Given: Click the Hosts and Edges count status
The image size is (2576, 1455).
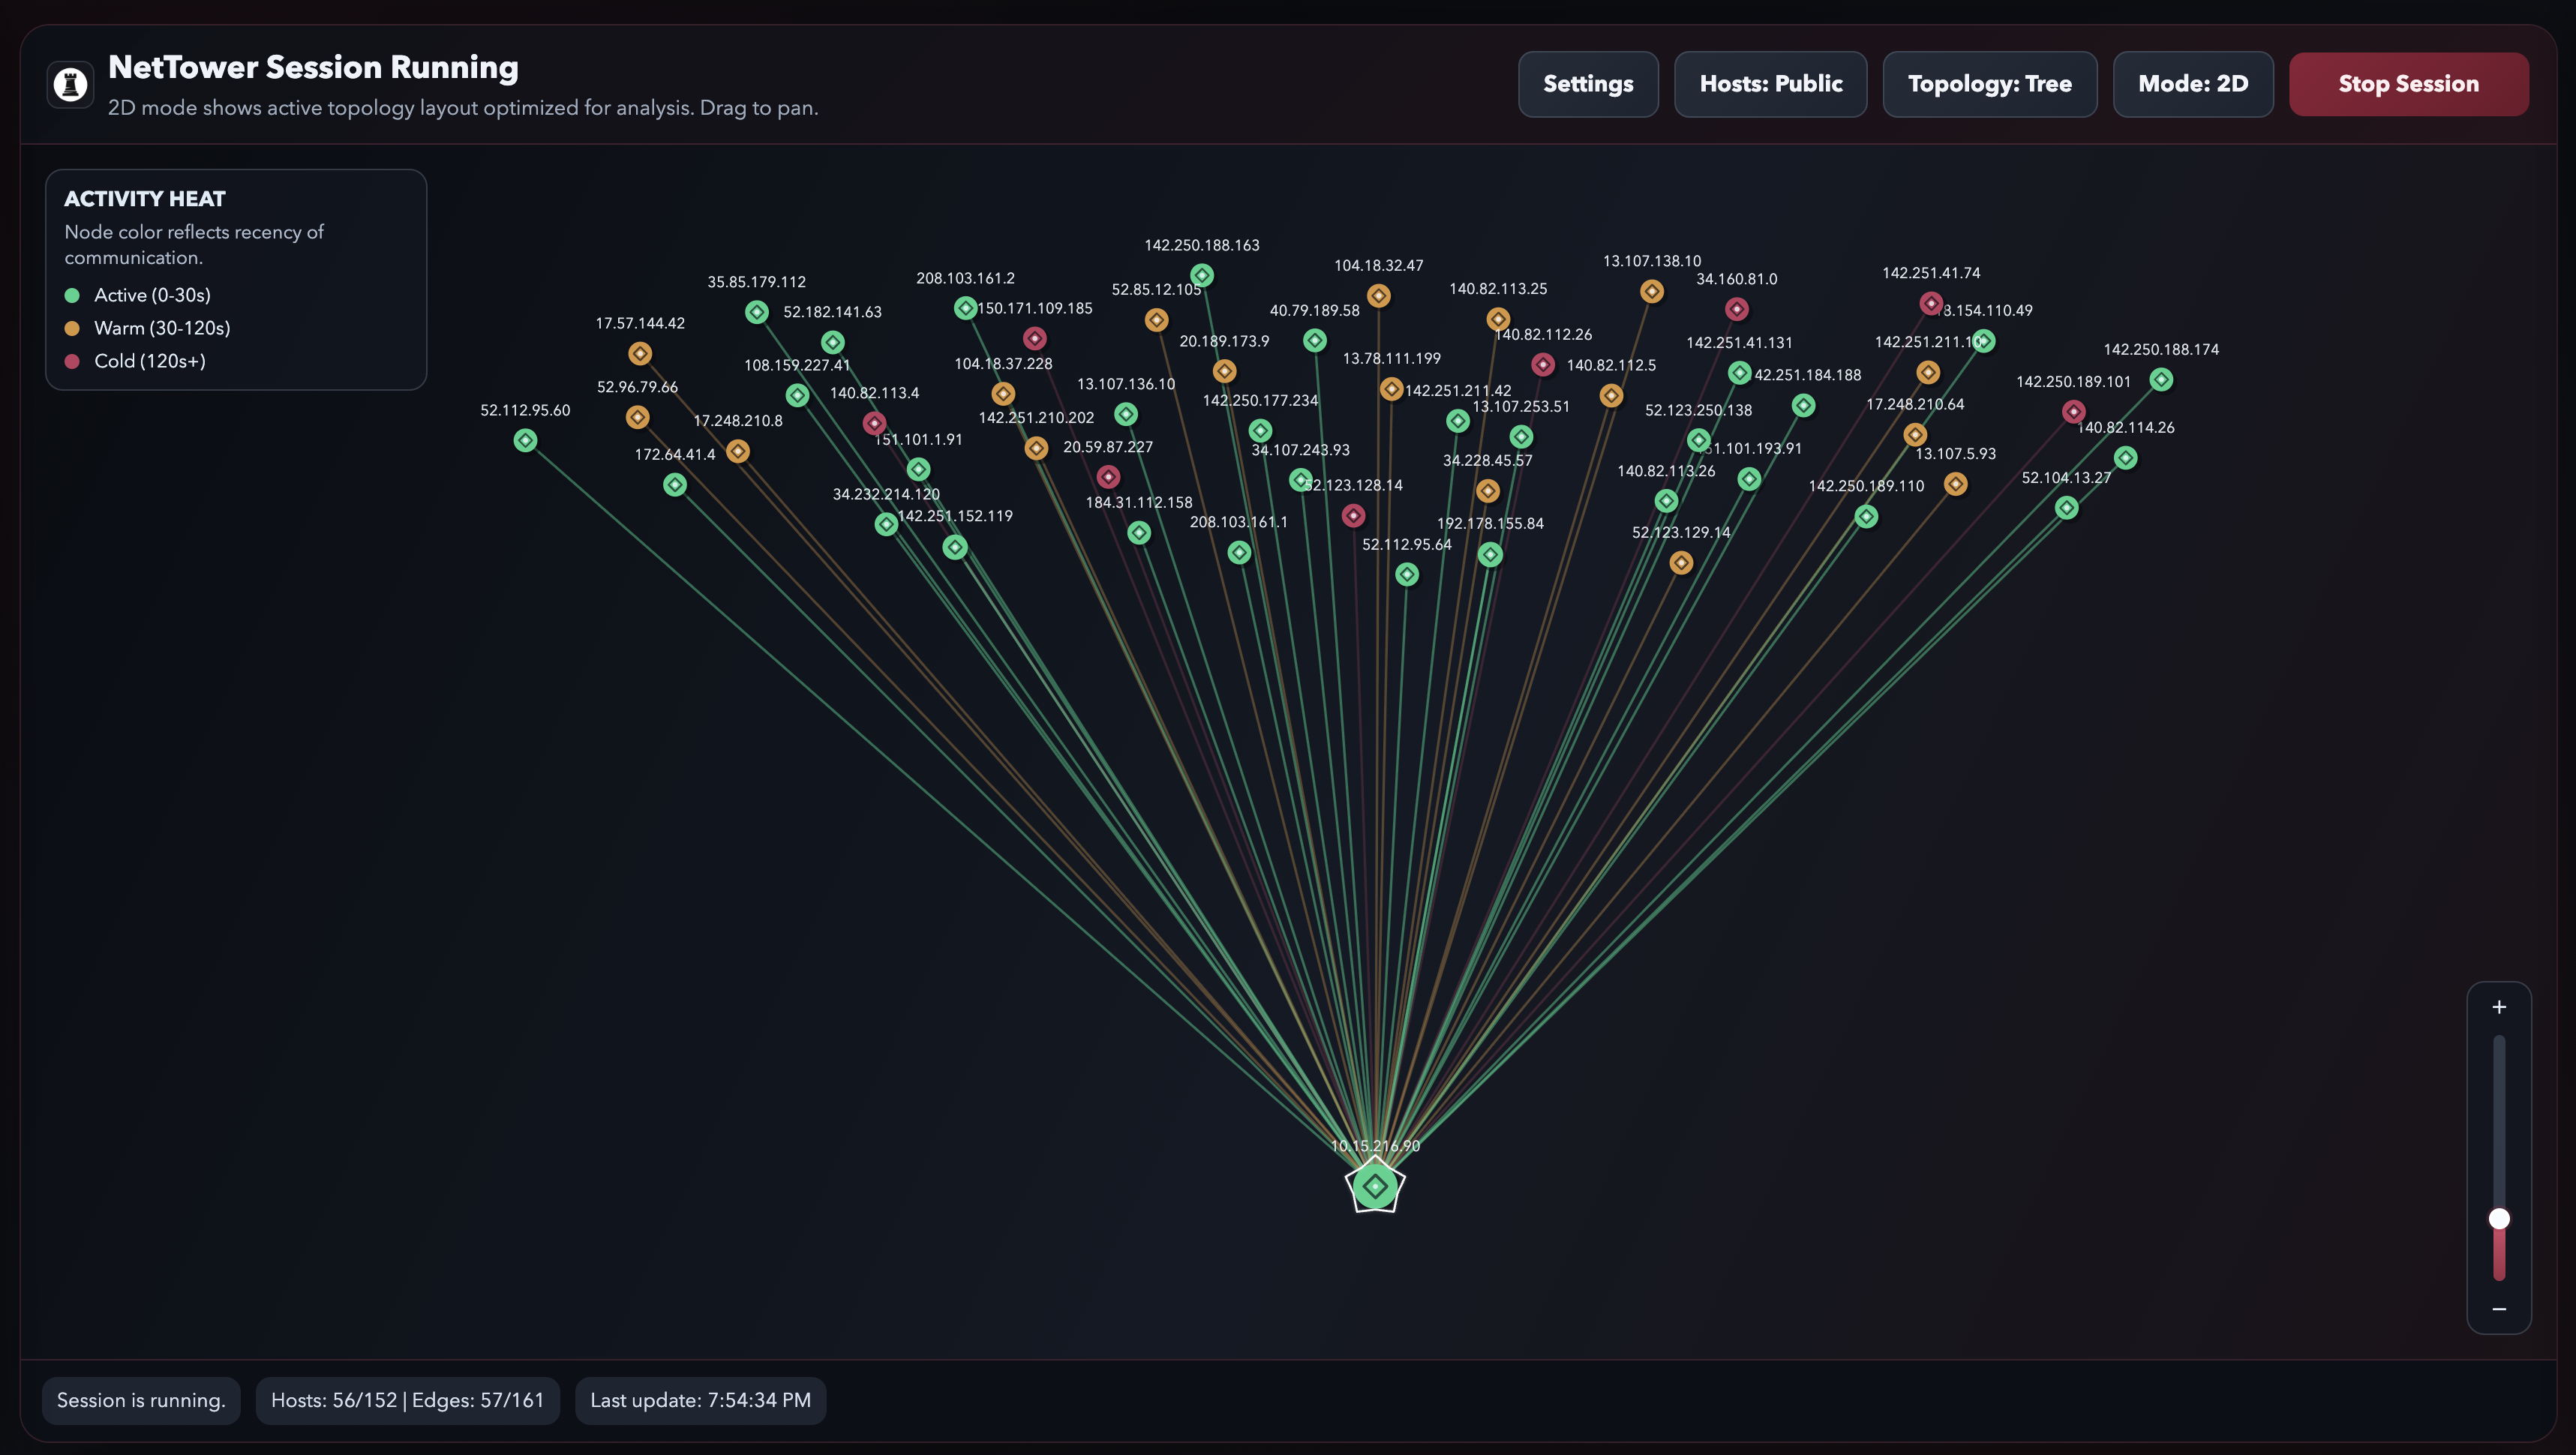Looking at the screenshot, I should click(x=407, y=1400).
